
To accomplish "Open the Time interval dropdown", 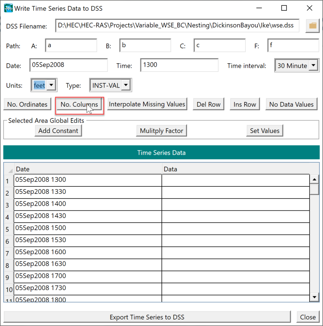I will click(313, 66).
